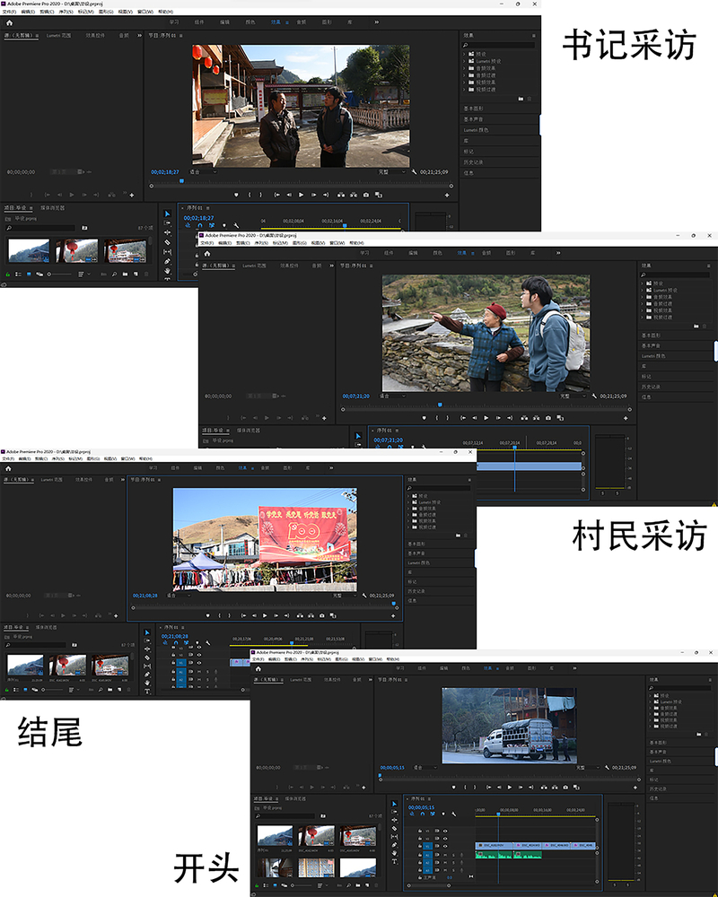Click the Add Marker icon below the Program monitor
This screenshot has height=897, width=718.
click(x=235, y=195)
